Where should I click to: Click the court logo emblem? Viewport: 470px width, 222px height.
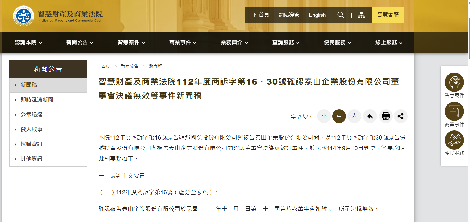(x=23, y=16)
